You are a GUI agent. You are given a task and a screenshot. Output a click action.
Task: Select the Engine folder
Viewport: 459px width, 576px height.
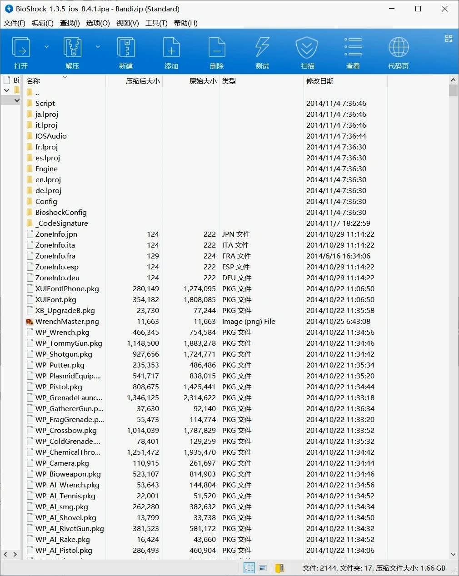pos(46,169)
